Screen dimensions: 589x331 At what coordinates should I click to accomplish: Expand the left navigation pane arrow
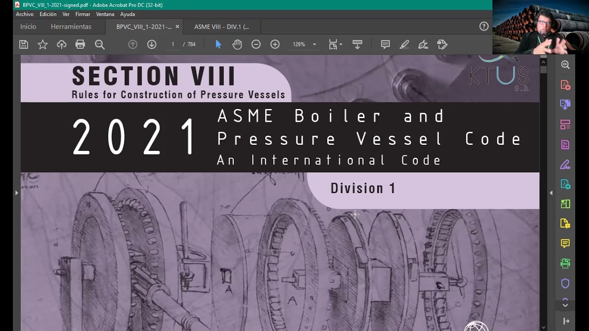tap(17, 193)
